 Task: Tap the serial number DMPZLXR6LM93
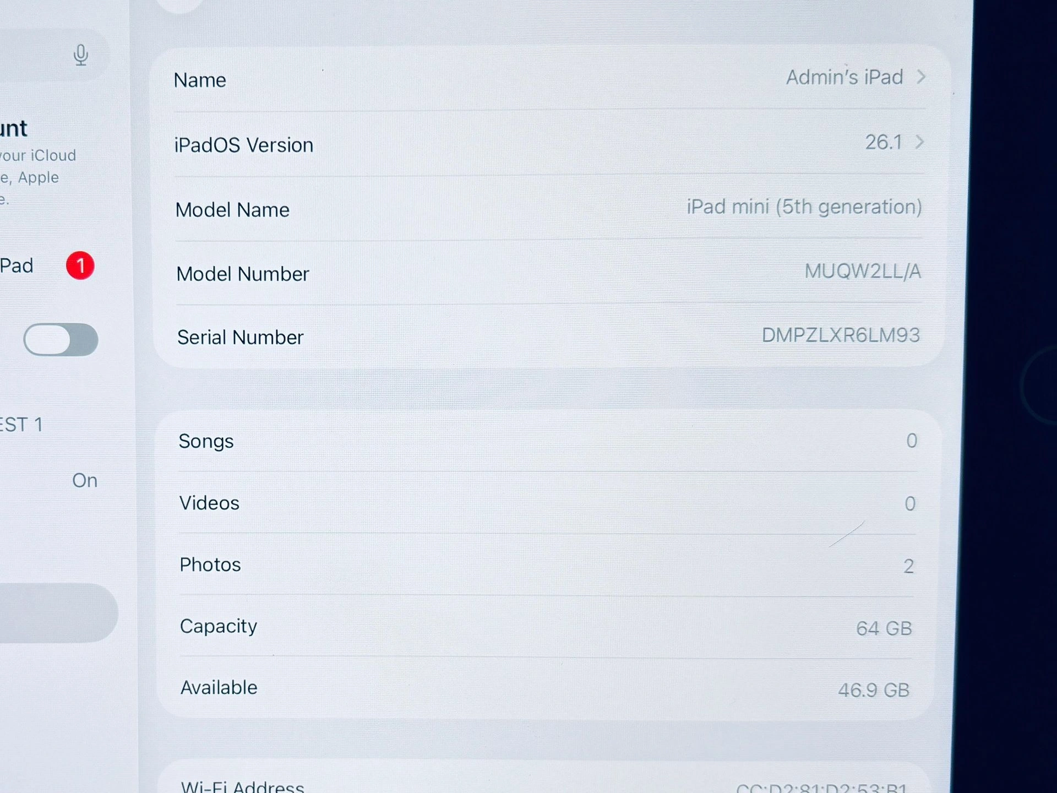841,335
